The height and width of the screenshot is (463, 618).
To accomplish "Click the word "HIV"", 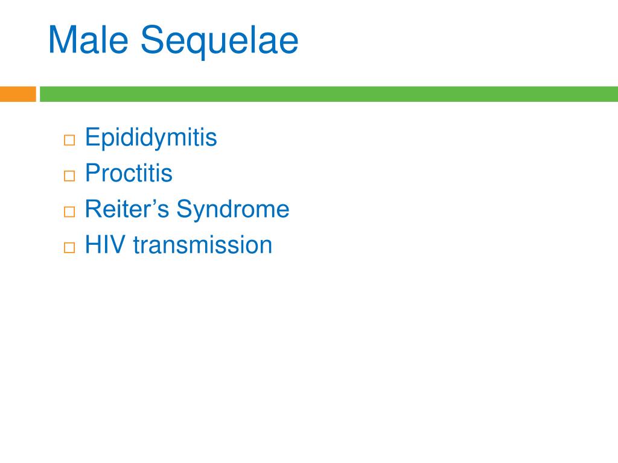I will click(x=106, y=245).
